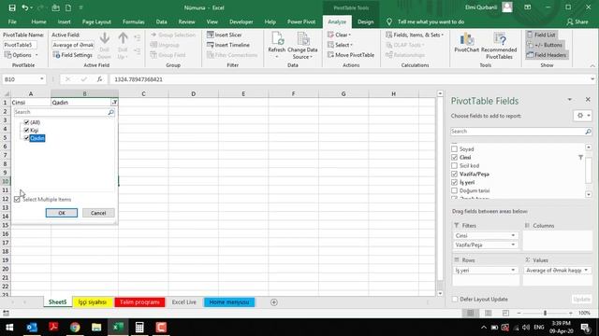Toggle Field Headers display
The height and width of the screenshot is (336, 599).
(547, 55)
